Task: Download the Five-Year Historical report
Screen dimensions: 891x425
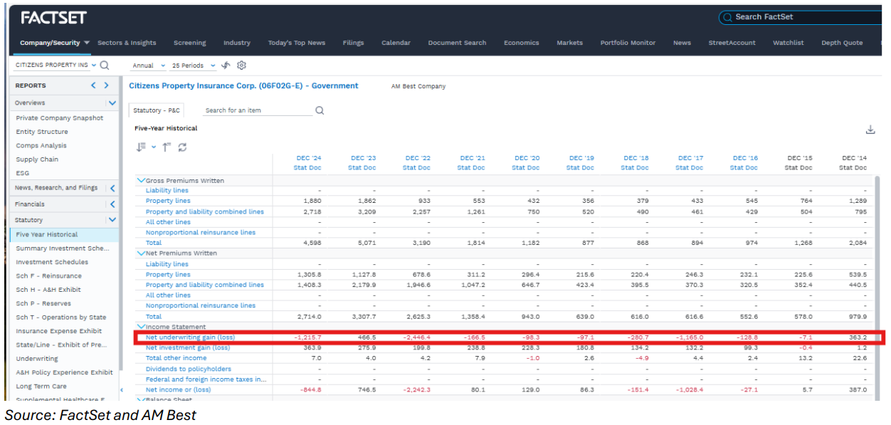Action: click(x=870, y=130)
